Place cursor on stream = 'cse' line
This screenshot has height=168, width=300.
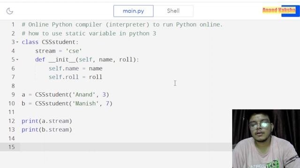(59, 51)
